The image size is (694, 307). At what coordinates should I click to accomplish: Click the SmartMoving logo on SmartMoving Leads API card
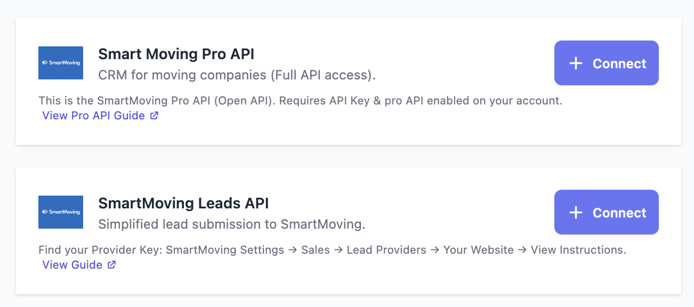point(60,212)
